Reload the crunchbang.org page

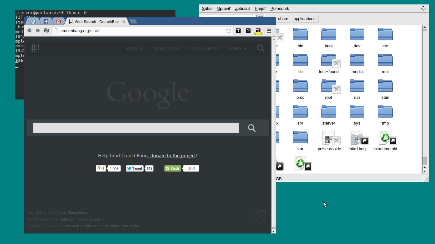click(x=46, y=30)
